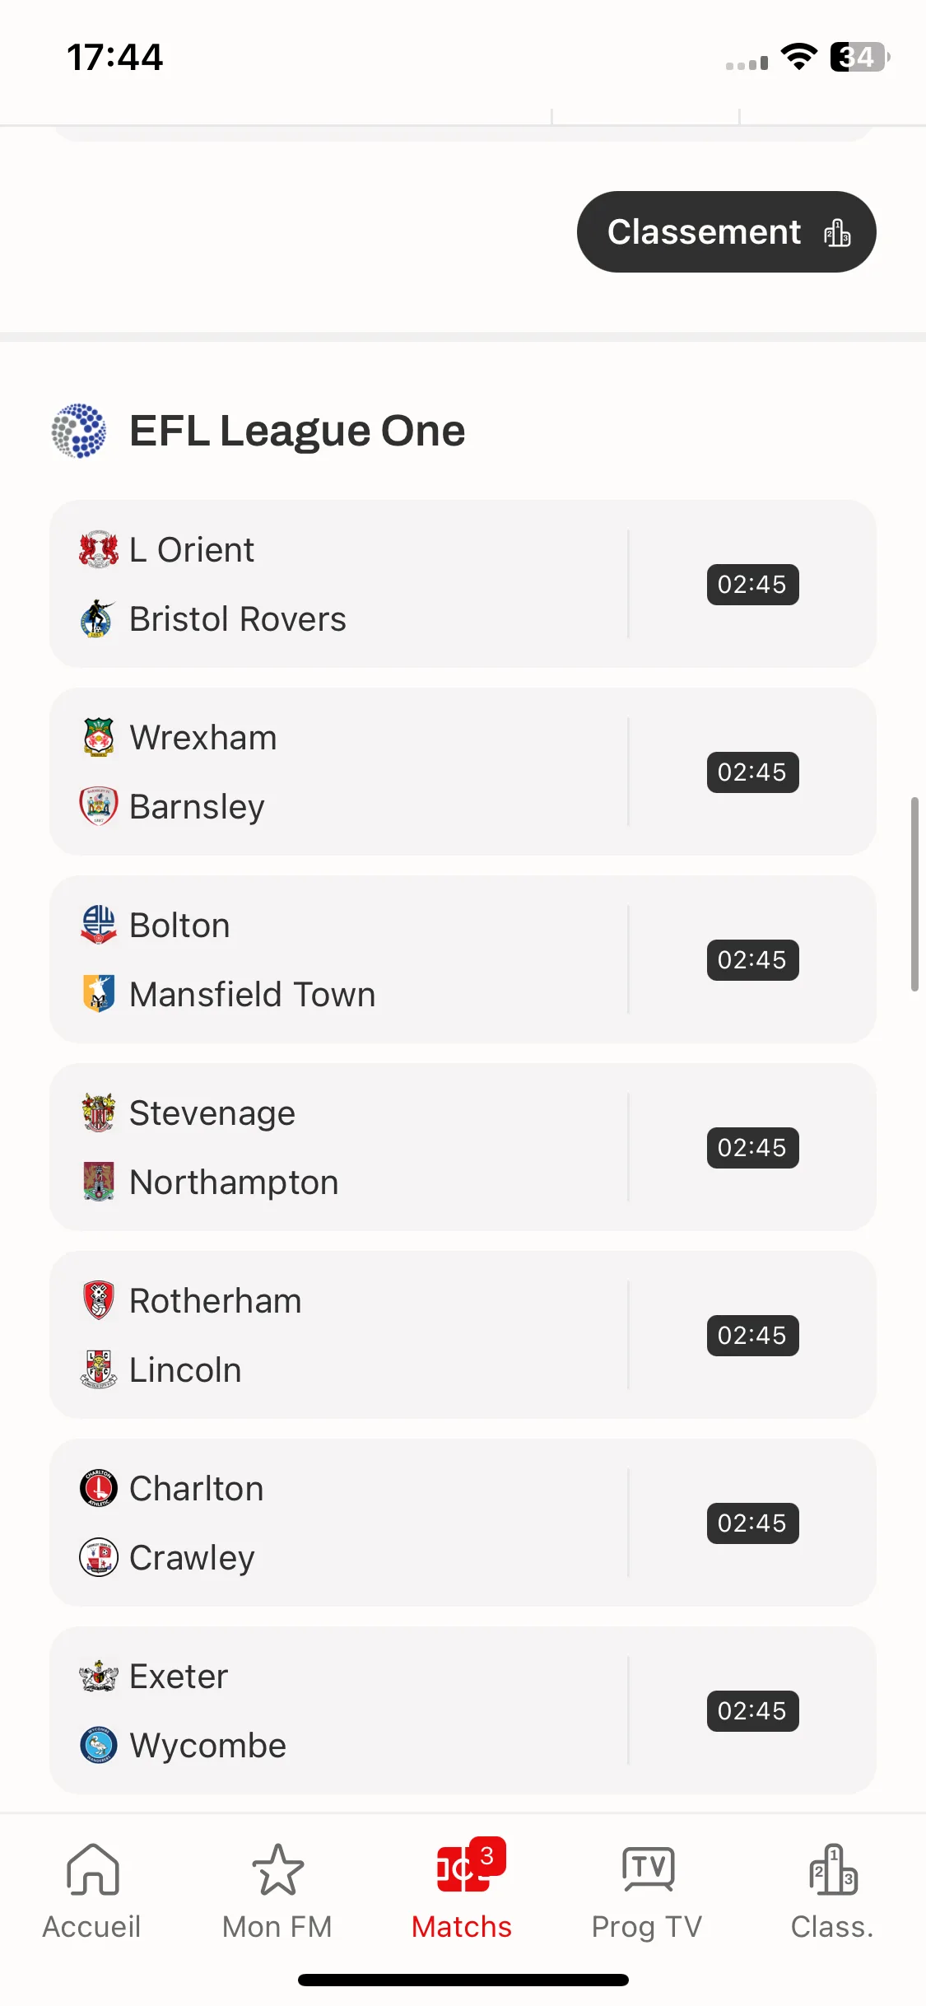This screenshot has height=2006, width=926.
Task: Open the Exeter vs Wycombe match
Action: pyautogui.click(x=463, y=1710)
